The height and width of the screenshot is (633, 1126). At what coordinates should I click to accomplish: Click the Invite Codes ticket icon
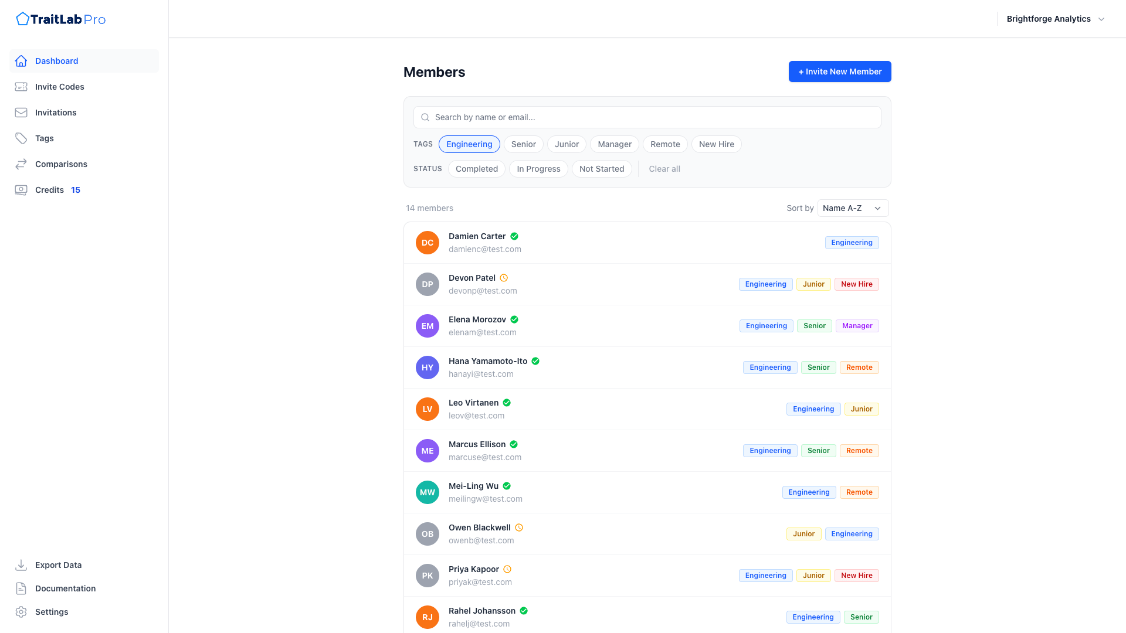(x=21, y=87)
